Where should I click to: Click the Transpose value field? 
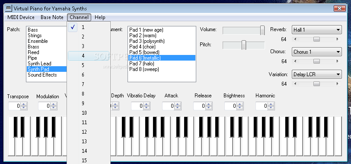[x=15, y=106]
